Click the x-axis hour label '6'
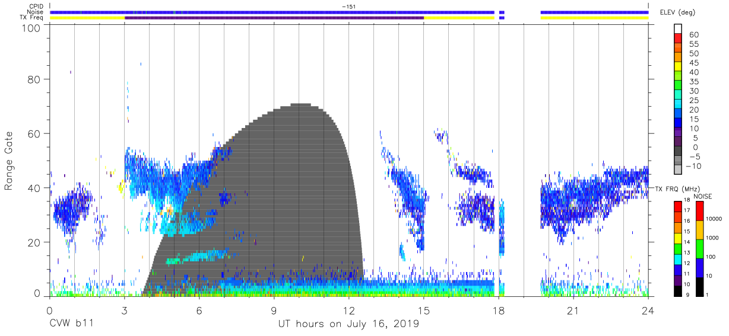This screenshot has height=336, width=729. (x=199, y=310)
